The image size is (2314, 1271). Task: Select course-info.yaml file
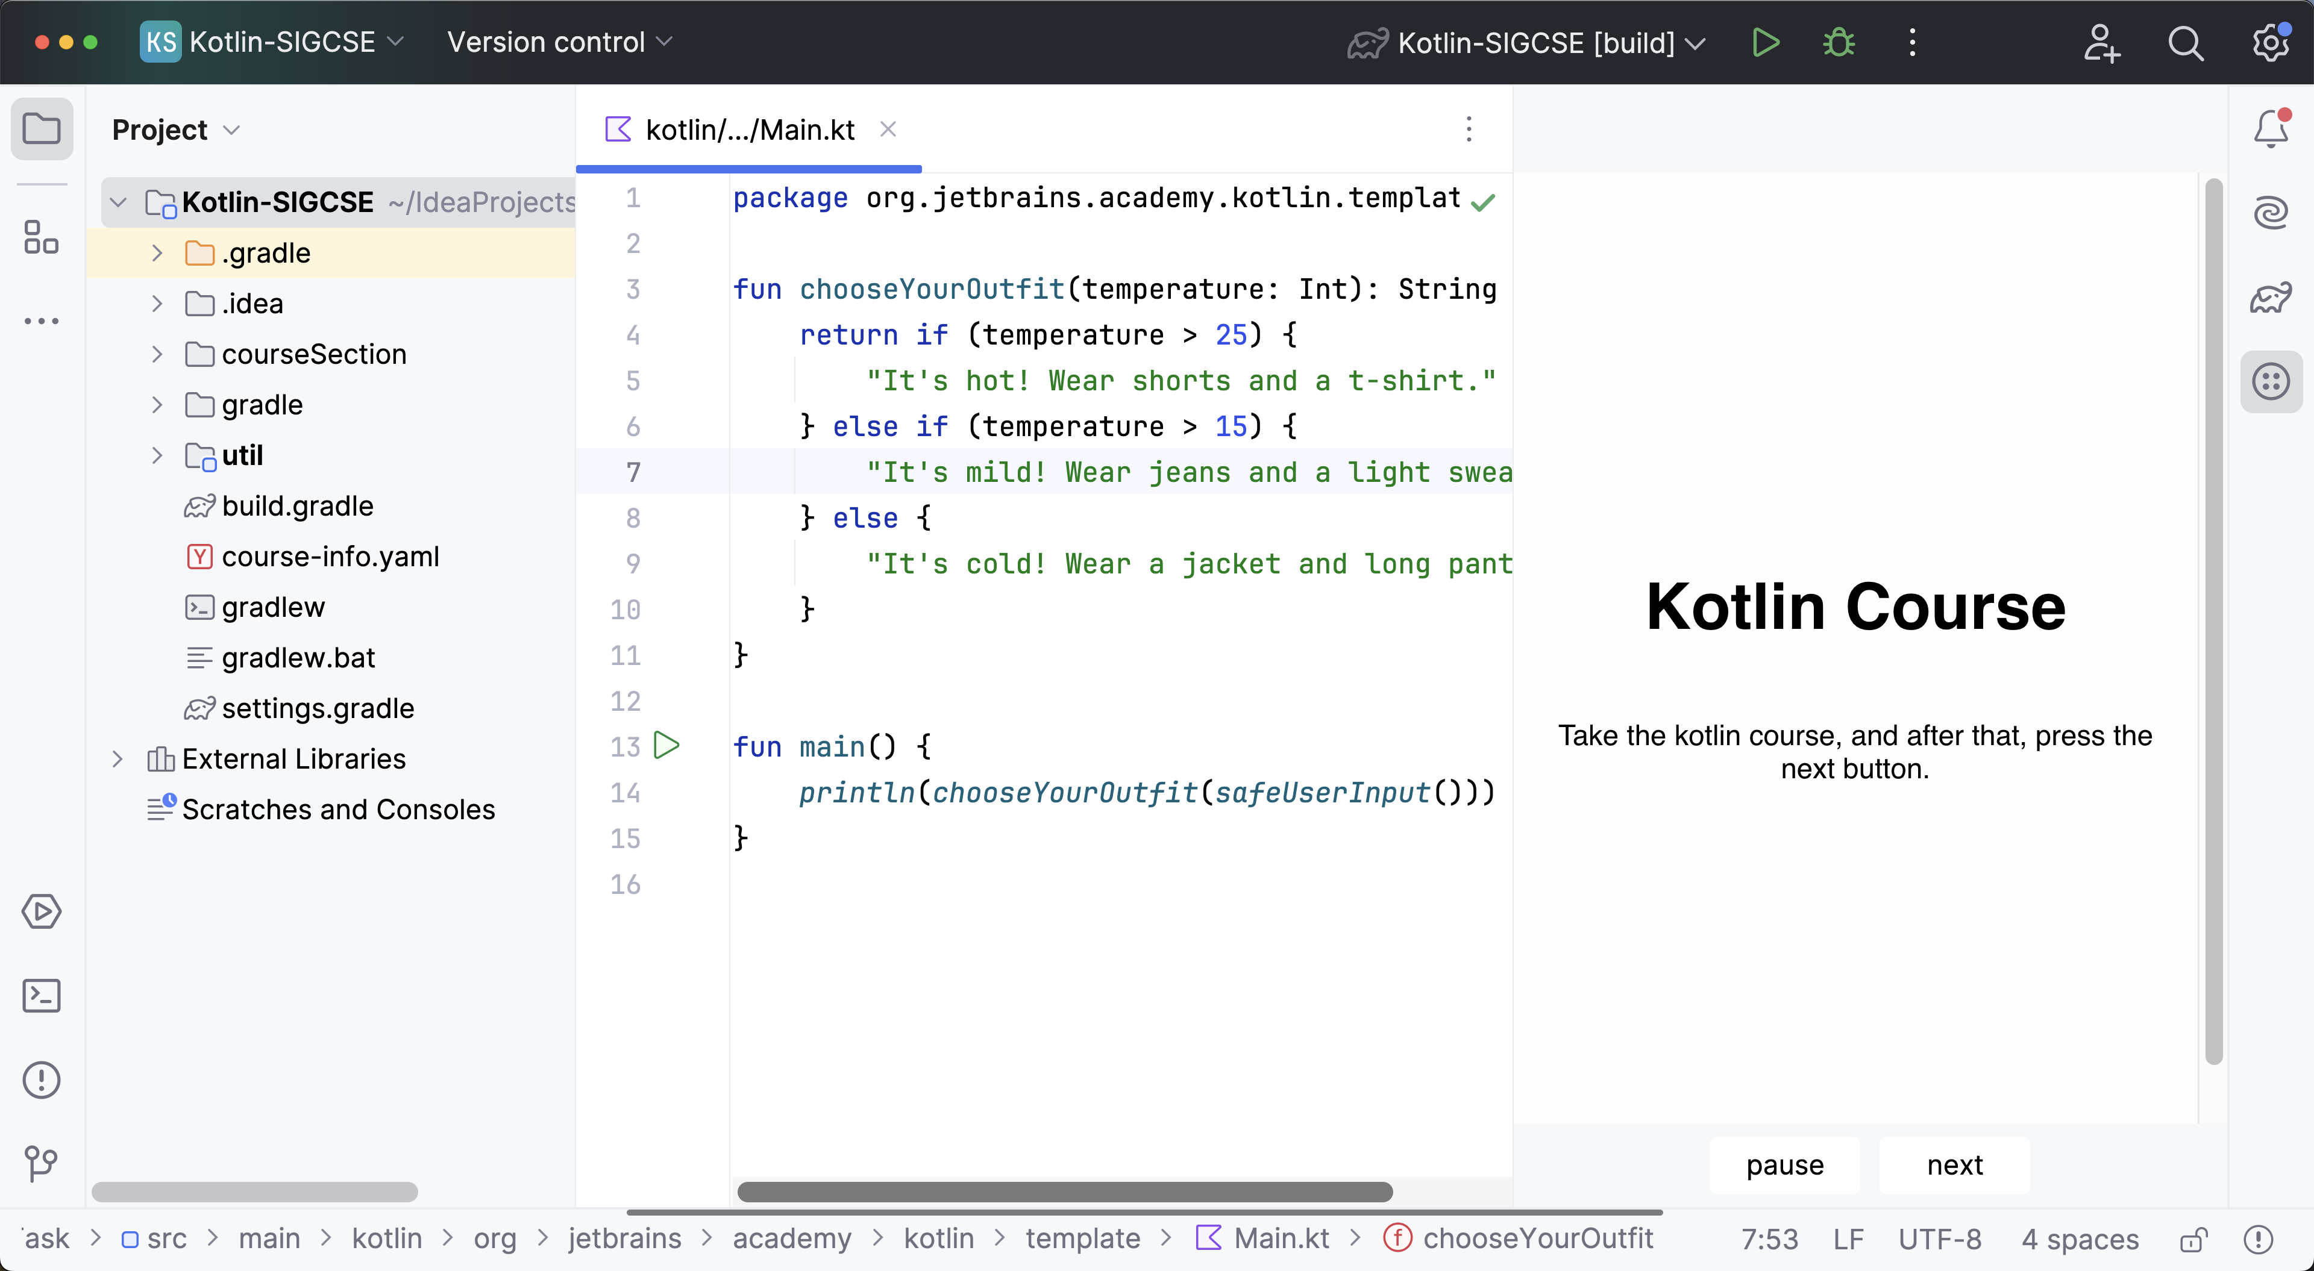click(313, 557)
